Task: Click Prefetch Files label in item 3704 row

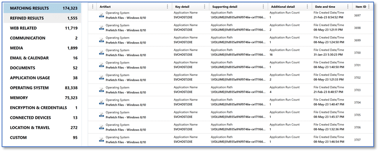Action: pos(126,105)
